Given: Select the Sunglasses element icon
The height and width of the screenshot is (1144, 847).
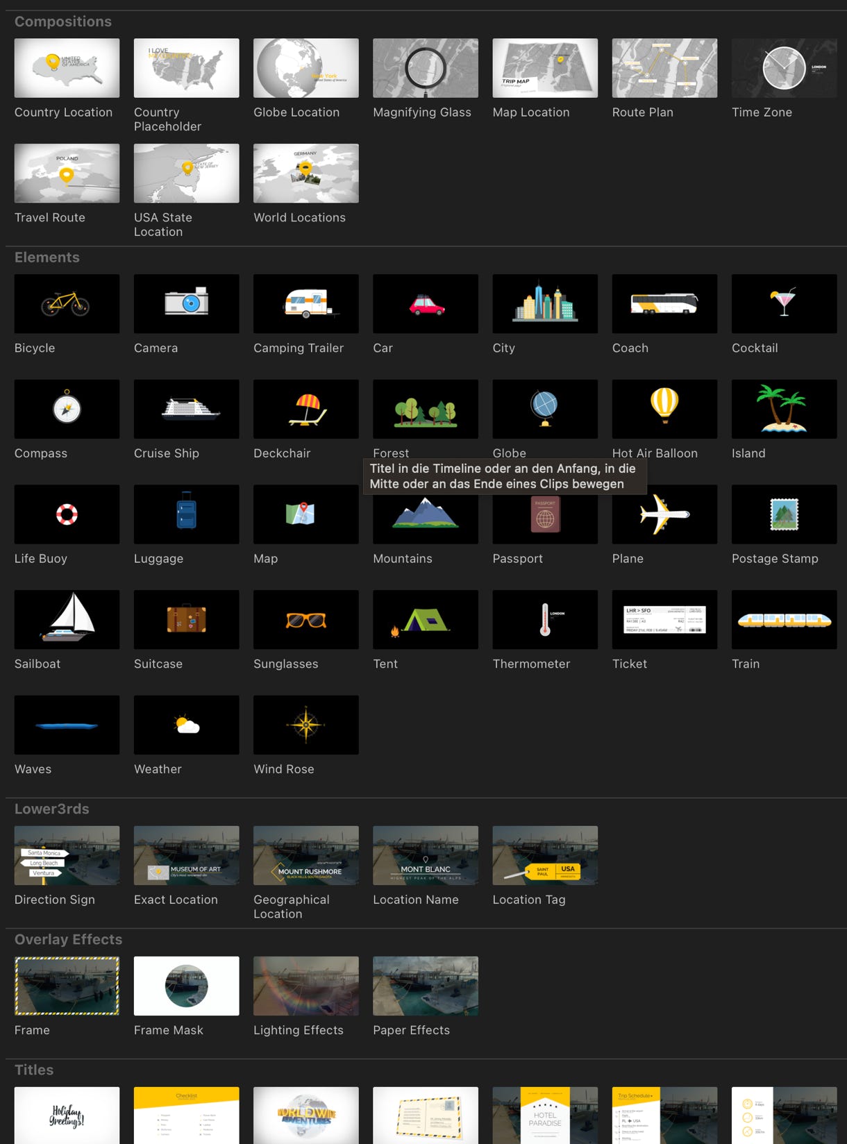Looking at the screenshot, I should click(x=305, y=619).
